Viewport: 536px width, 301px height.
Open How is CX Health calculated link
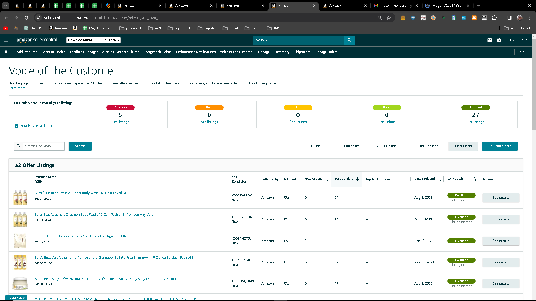pos(42,126)
